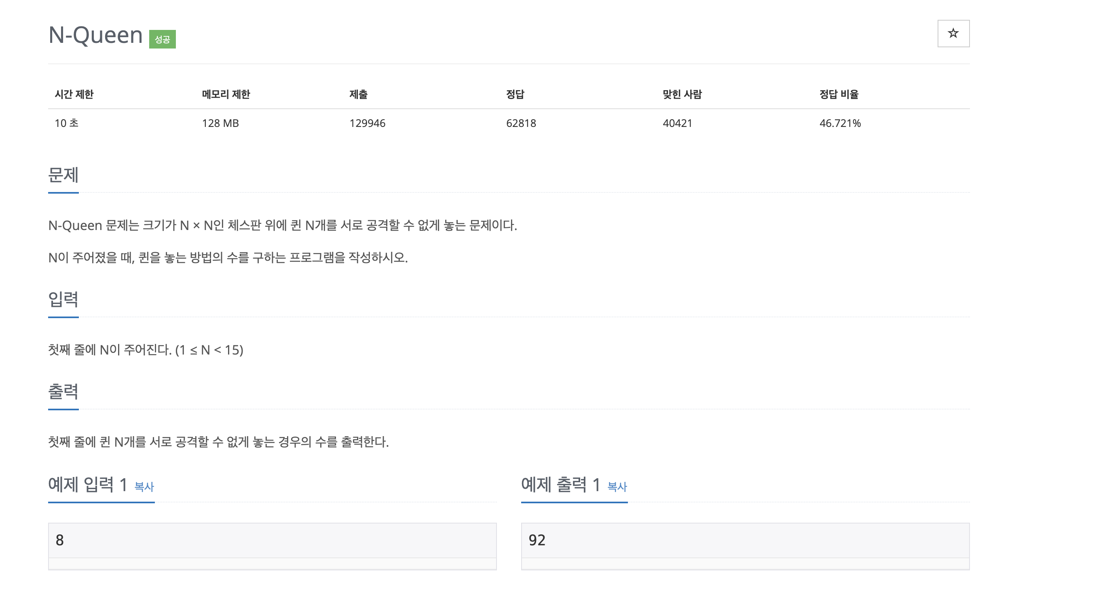Select the 출력 section heading
Viewport: 1107px width, 591px height.
click(x=63, y=392)
